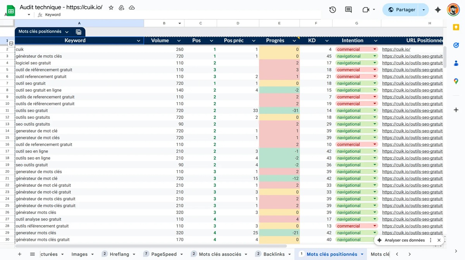Open Intention column filter dropdown
Screen dimensions: 465x260
pyautogui.click(x=376, y=41)
